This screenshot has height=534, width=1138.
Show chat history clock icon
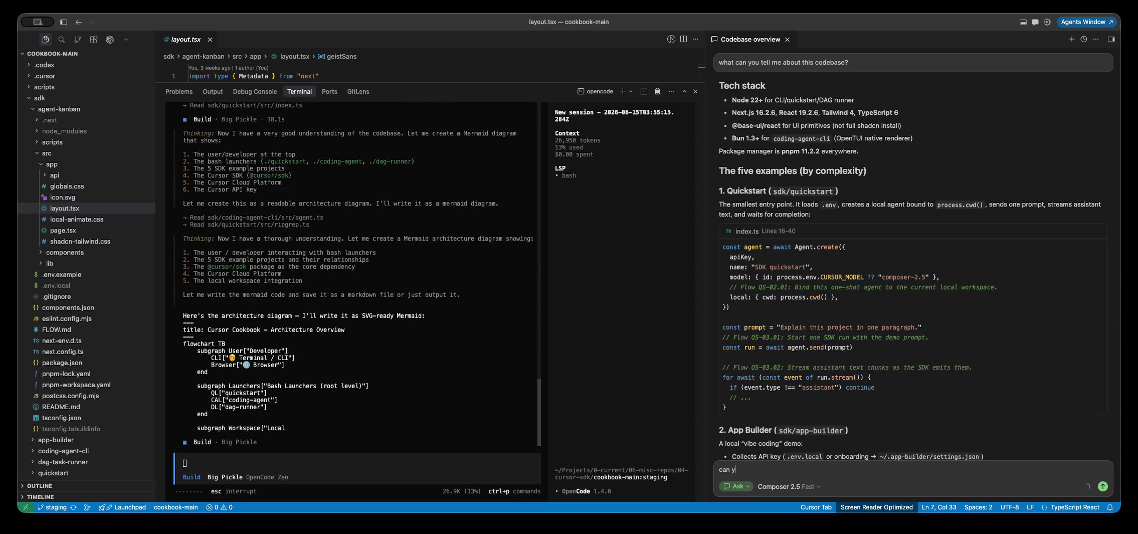click(1083, 39)
